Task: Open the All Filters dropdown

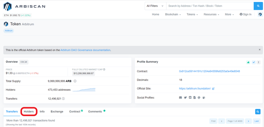Action: point(155,6)
